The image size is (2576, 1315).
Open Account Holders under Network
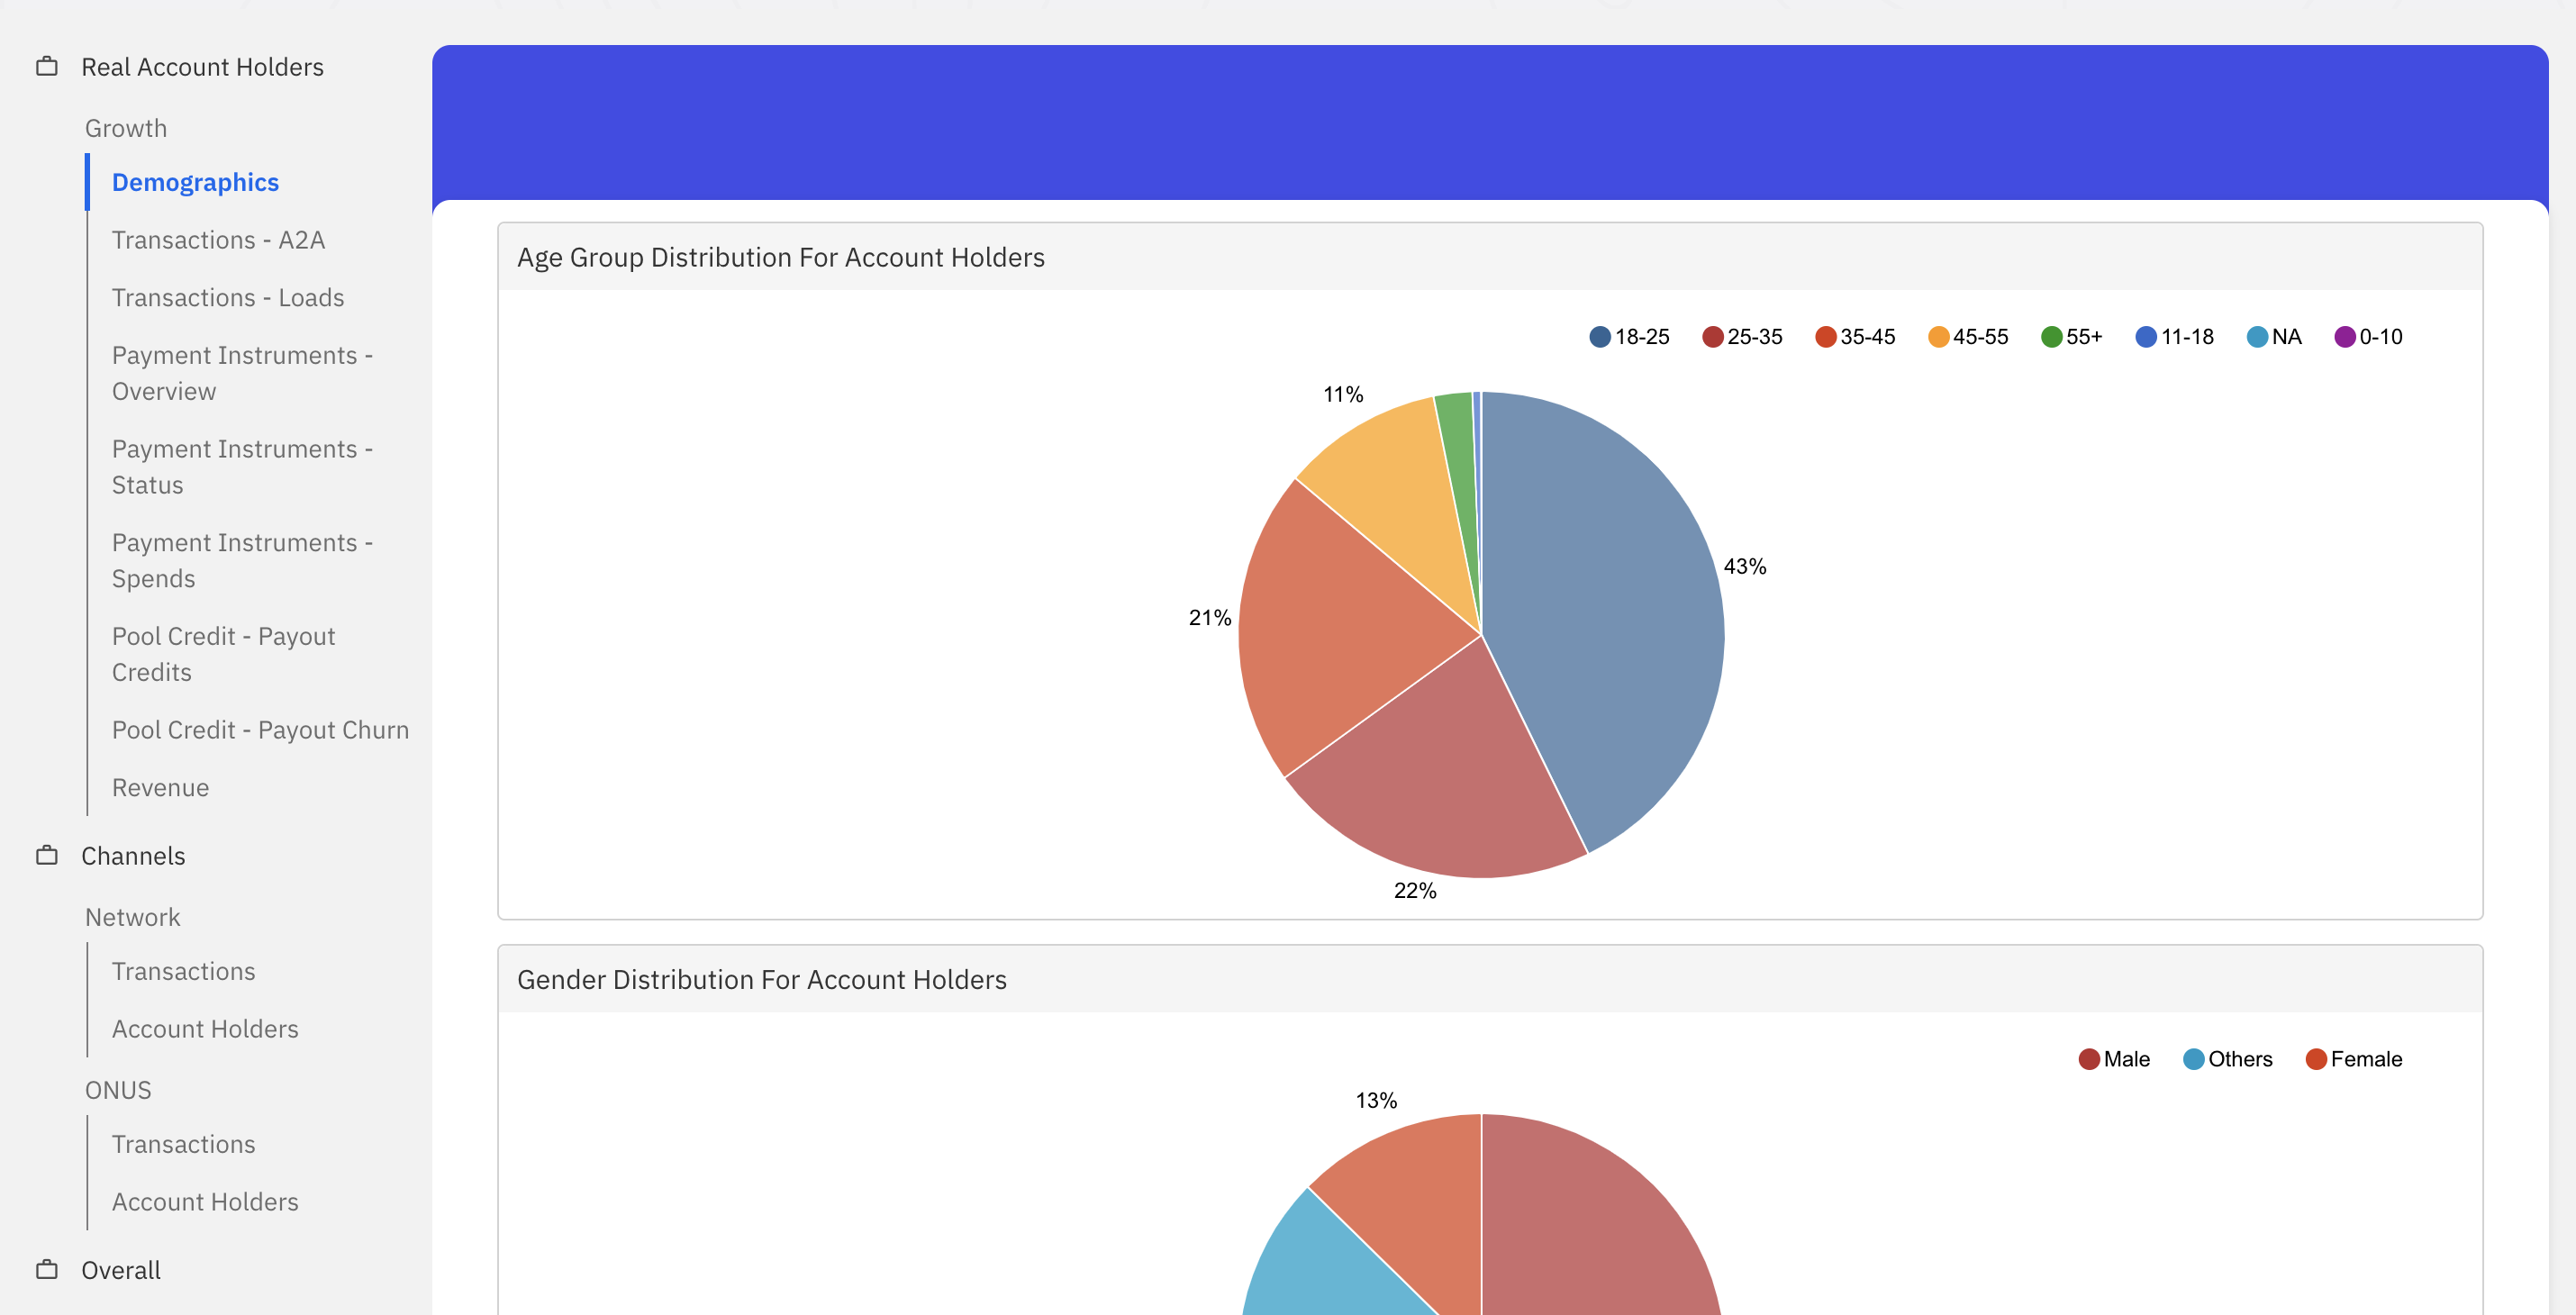pyautogui.click(x=205, y=1029)
